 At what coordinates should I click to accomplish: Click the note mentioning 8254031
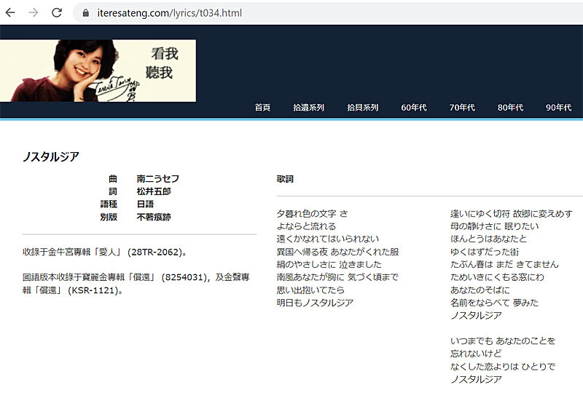click(136, 277)
